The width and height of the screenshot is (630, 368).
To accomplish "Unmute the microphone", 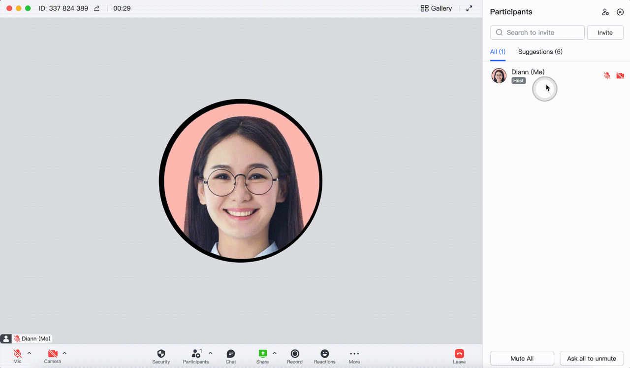I will [x=17, y=354].
